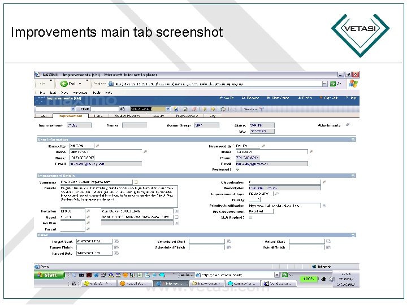Image resolution: width=407 pixels, height=305 pixels.
Task: Click the Scheduled Start calendar icon
Action: click(229, 242)
